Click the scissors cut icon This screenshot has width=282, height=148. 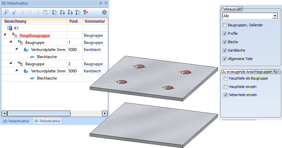click(14, 12)
